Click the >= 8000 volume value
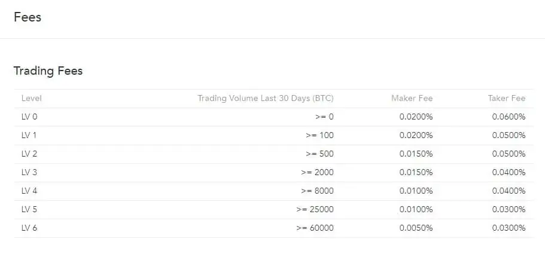This screenshot has width=545, height=254. (x=317, y=191)
